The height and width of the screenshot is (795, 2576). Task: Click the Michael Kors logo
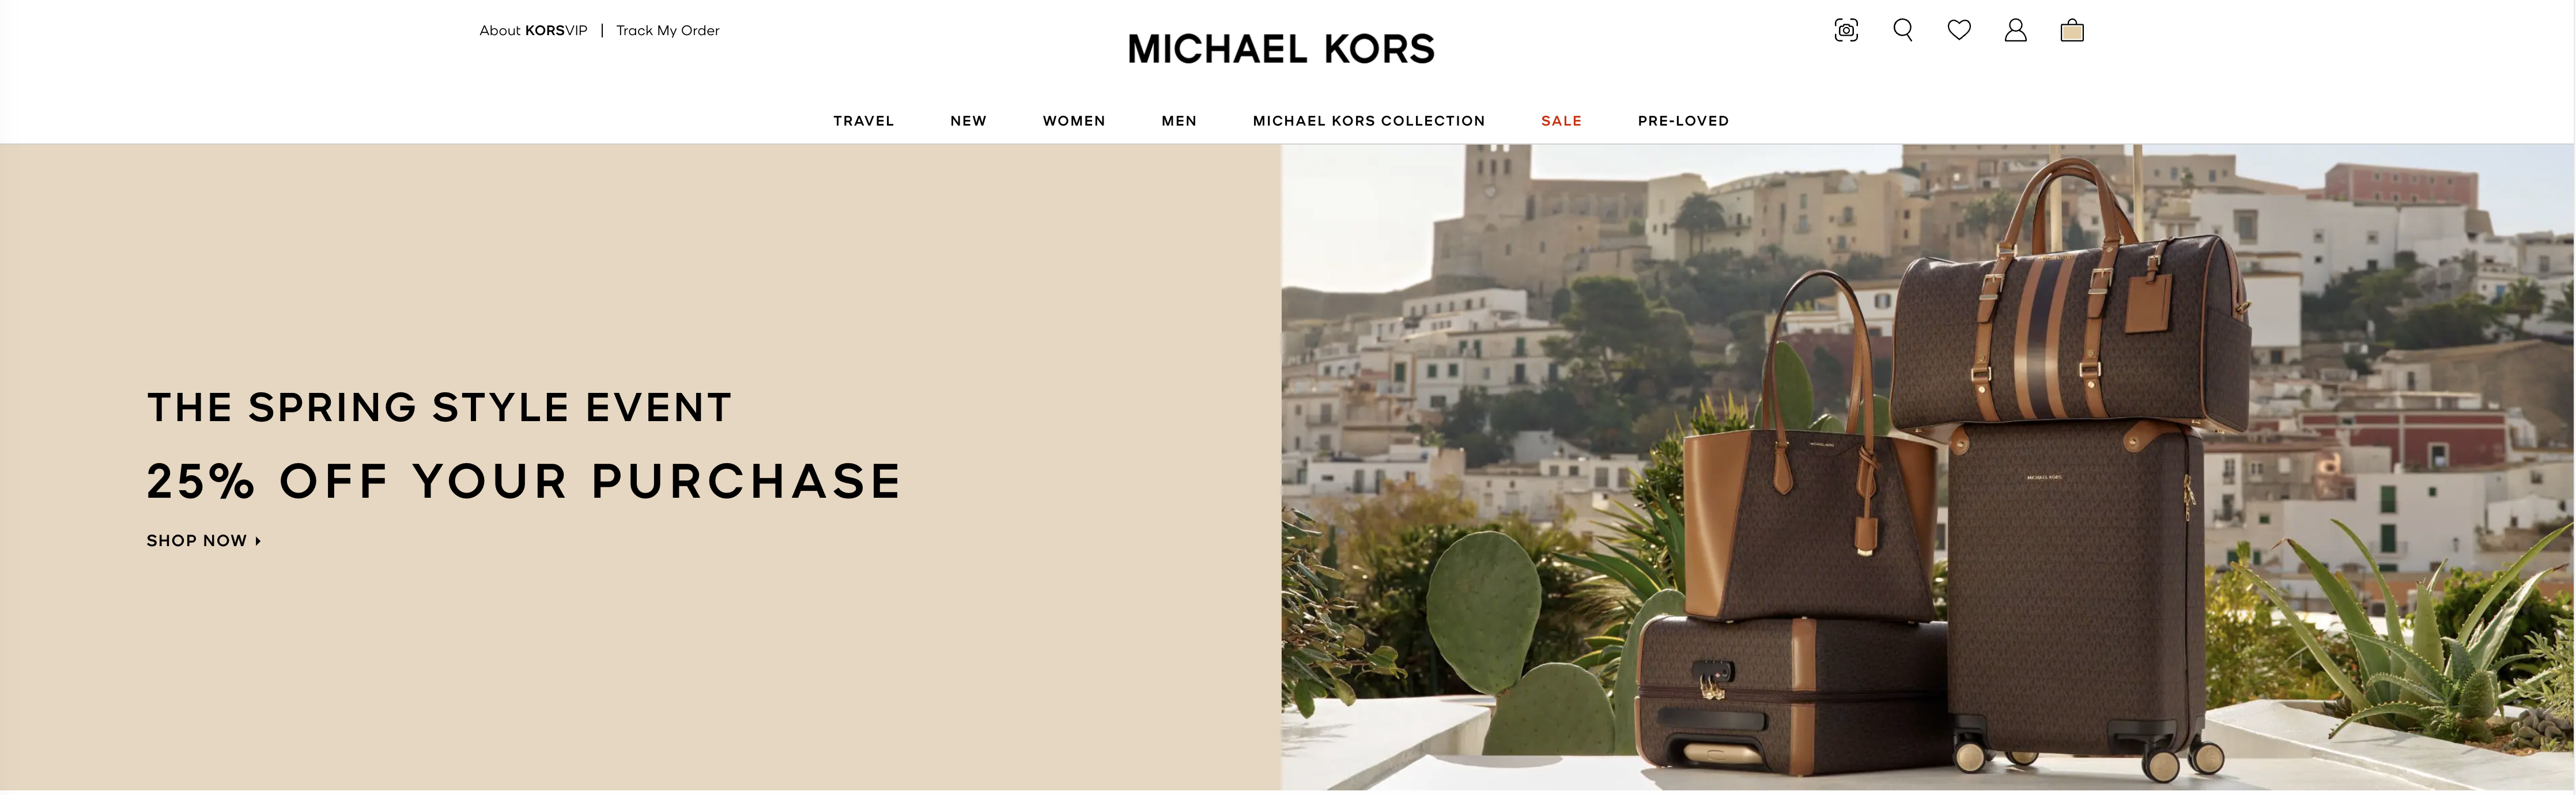tap(1281, 49)
